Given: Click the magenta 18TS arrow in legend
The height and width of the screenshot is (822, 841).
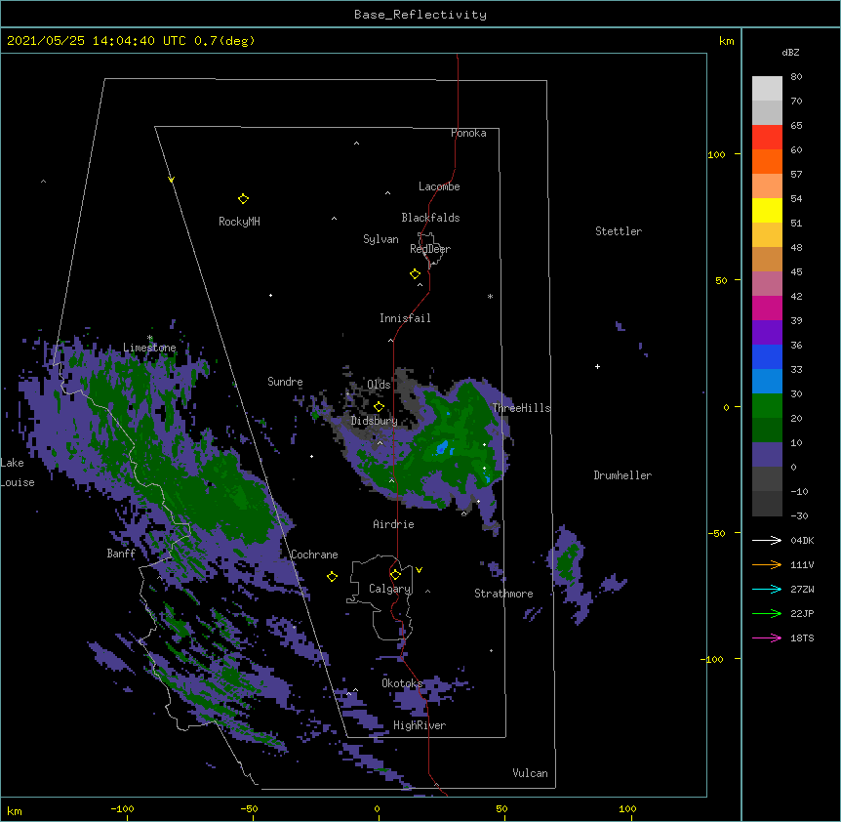Looking at the screenshot, I should 767,637.
